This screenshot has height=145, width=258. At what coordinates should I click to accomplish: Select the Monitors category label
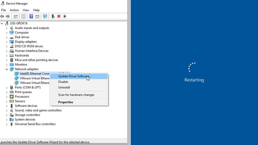(21, 65)
